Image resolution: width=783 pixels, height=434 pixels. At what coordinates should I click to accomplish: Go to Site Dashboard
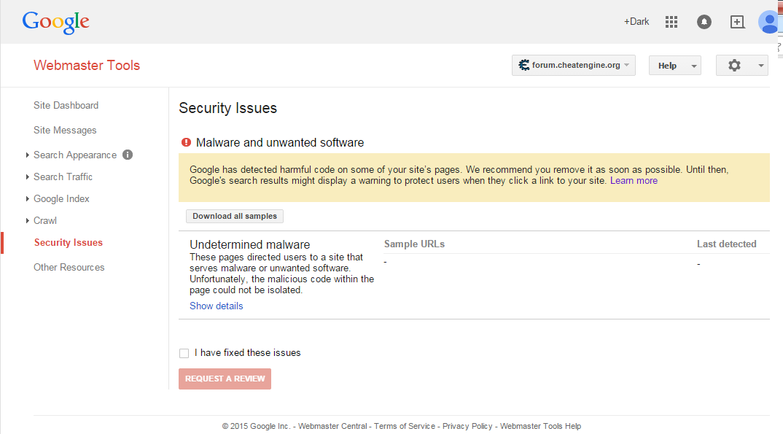(66, 105)
